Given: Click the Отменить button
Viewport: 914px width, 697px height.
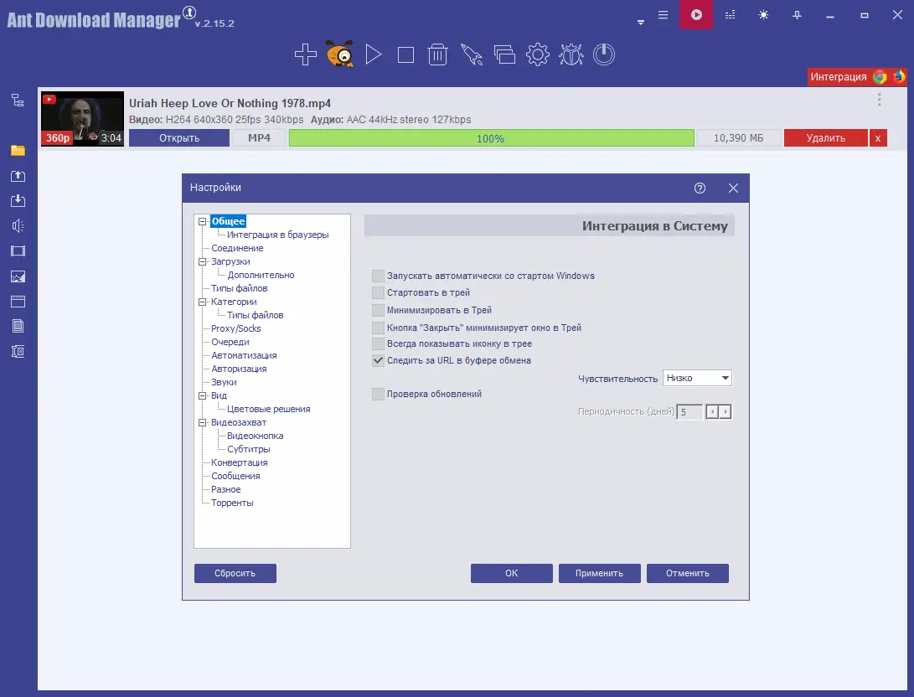Looking at the screenshot, I should coord(687,574).
